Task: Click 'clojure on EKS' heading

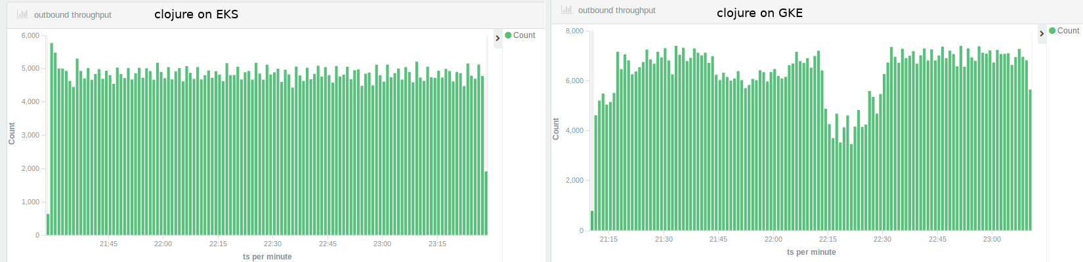Action: click(196, 14)
